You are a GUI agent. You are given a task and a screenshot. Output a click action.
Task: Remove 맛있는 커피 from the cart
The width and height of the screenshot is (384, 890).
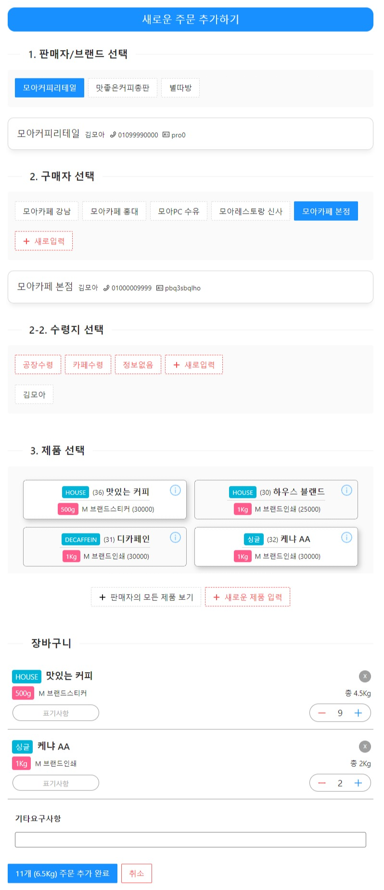366,676
